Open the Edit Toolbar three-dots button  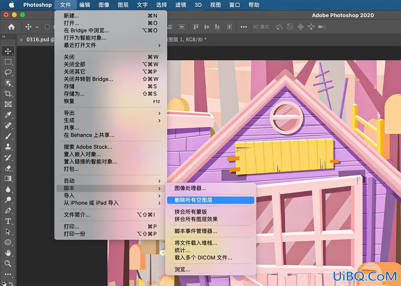(8, 274)
